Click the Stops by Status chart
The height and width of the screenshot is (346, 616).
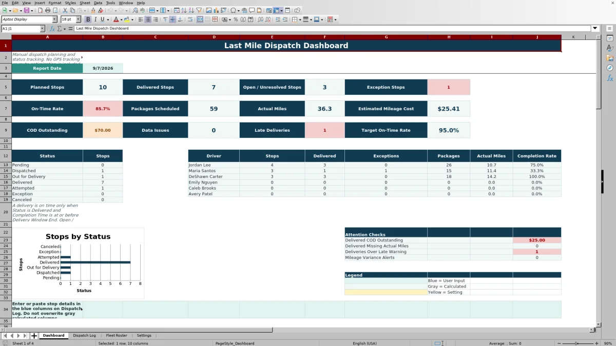click(x=78, y=263)
